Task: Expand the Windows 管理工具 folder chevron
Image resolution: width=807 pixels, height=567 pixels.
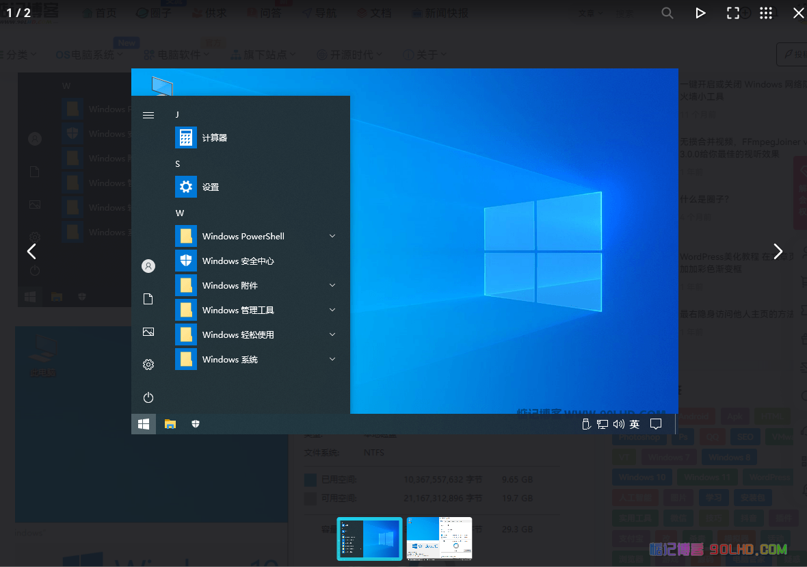Action: [332, 311]
